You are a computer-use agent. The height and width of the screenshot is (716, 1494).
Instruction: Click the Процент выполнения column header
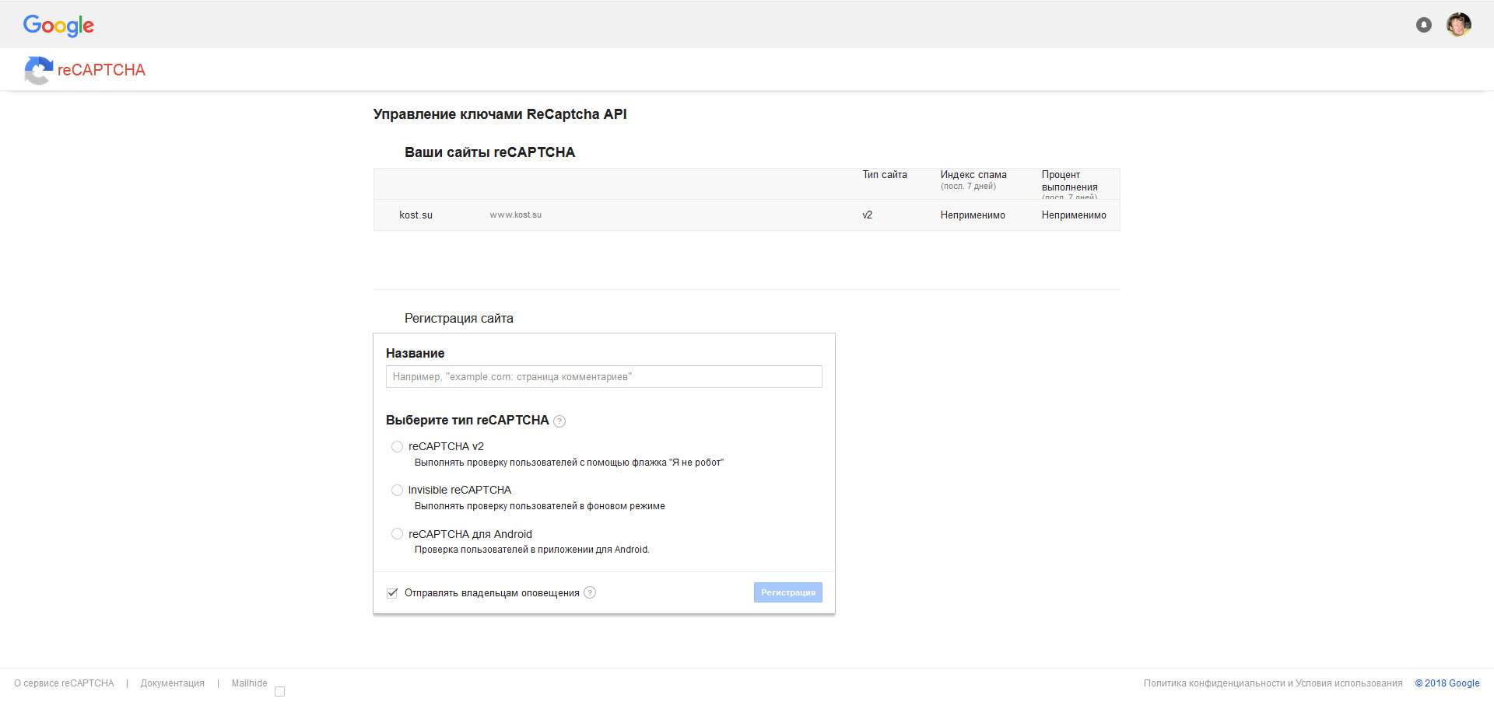pos(1070,181)
